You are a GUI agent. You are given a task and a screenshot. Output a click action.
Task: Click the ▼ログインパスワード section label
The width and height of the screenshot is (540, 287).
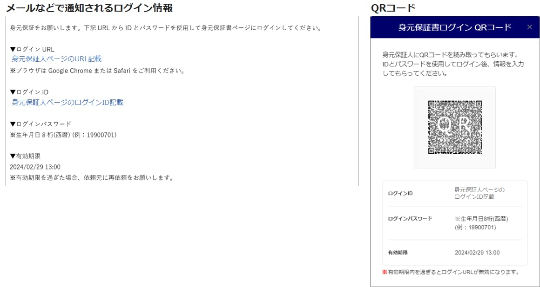40,124
